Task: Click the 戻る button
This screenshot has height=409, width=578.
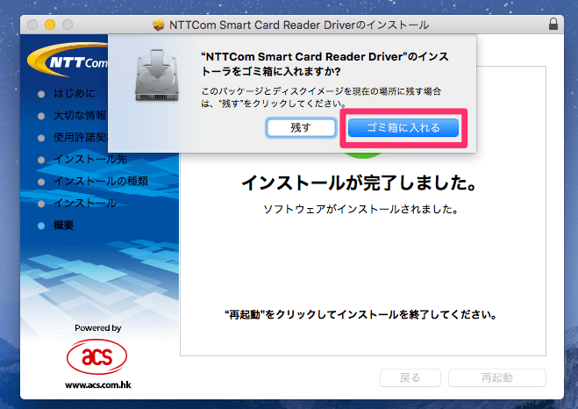Action: 410,378
